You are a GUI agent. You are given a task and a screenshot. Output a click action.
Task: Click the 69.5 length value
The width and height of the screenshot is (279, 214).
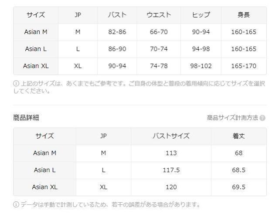238,187
